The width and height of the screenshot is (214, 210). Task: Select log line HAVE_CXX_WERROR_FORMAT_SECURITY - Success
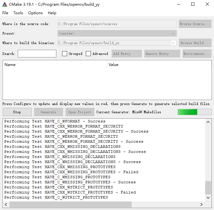point(76,131)
